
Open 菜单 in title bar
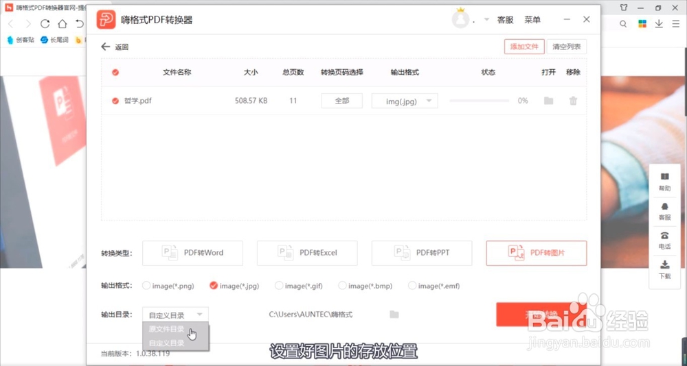532,20
